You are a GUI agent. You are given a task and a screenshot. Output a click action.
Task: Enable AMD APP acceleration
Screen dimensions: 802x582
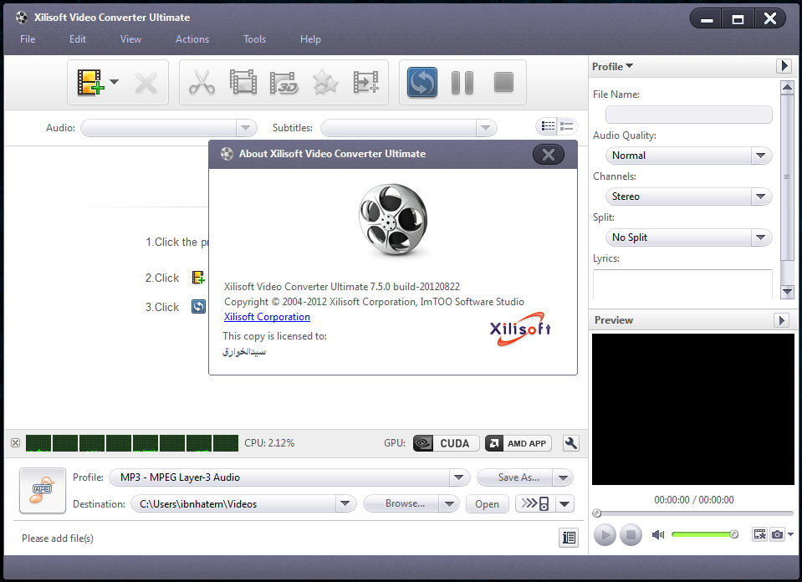(x=518, y=443)
